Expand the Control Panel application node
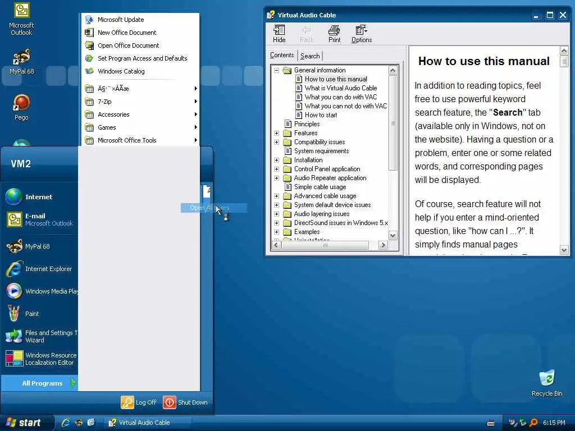The height and width of the screenshot is (431, 575). (x=276, y=169)
